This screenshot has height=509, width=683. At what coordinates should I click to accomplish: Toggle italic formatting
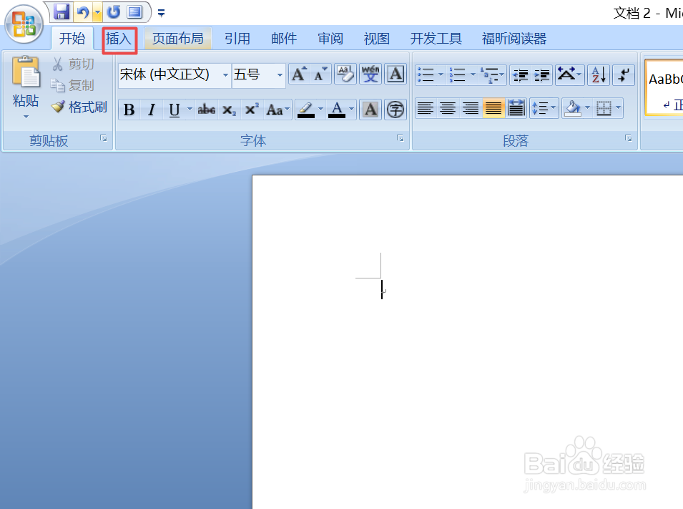(x=152, y=110)
